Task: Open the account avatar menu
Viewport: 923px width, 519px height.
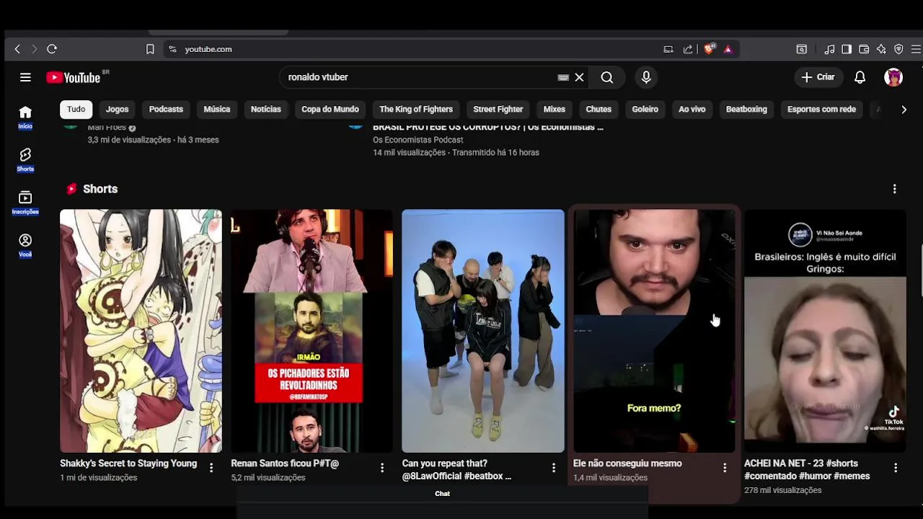Action: pos(893,77)
